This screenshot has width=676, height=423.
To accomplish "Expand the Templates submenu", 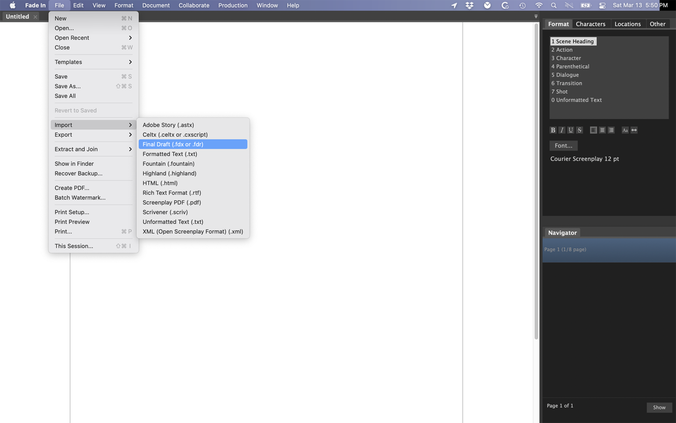I will (93, 62).
